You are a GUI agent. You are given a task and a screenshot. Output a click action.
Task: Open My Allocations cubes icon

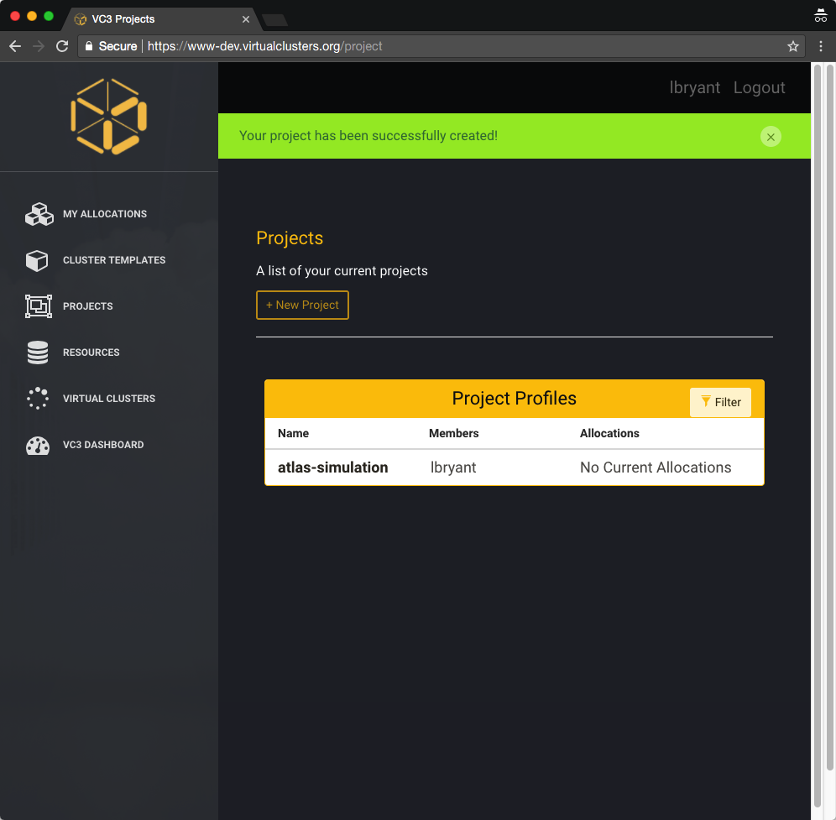click(39, 214)
